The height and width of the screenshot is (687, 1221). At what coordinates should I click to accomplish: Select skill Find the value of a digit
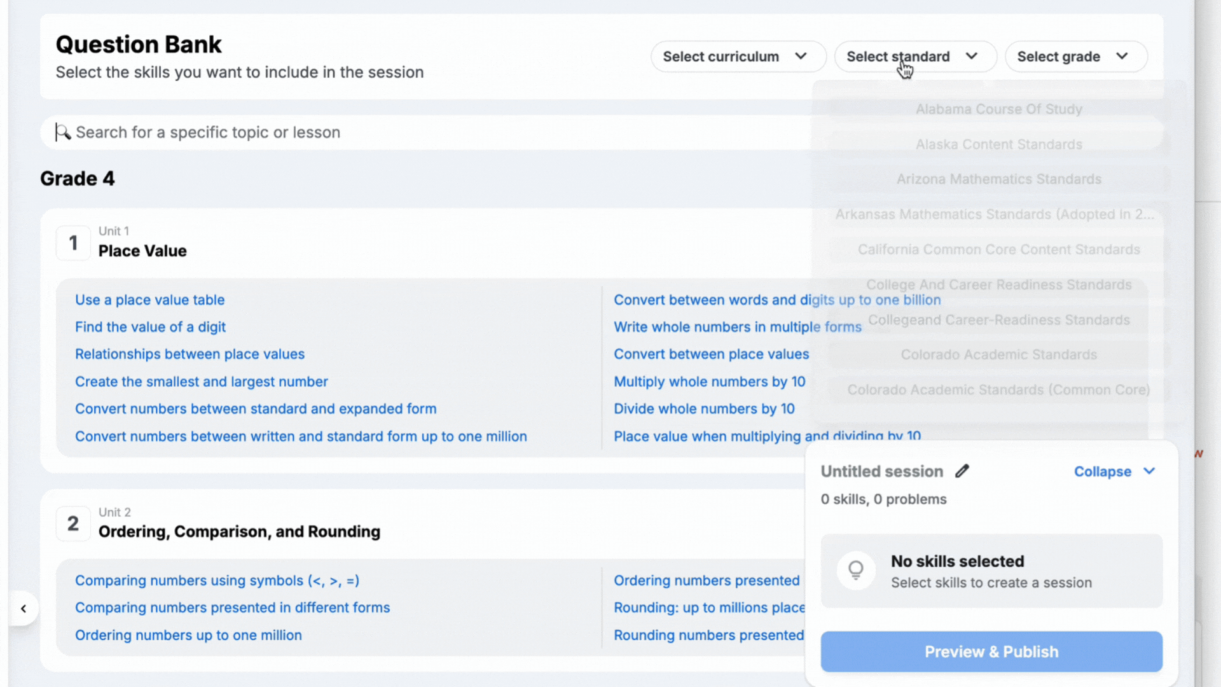pos(150,327)
